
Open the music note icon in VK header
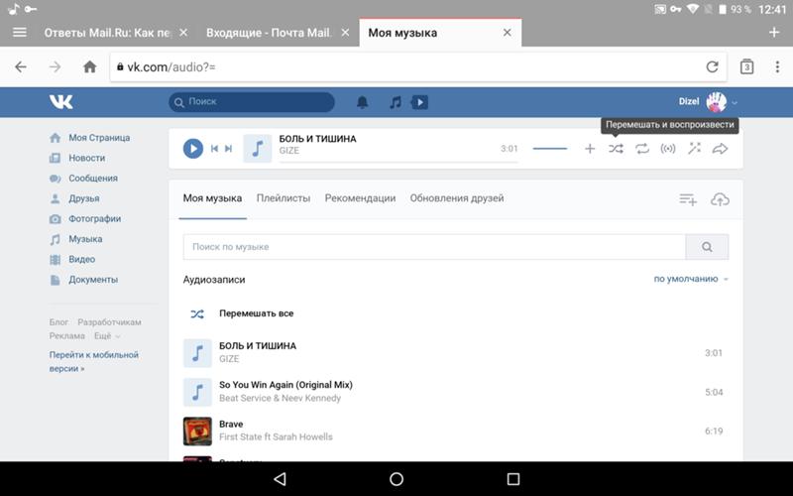(396, 102)
